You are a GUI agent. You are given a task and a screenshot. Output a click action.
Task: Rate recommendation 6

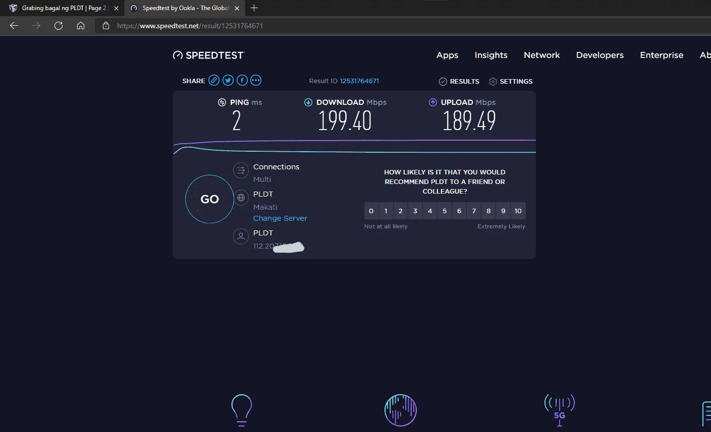click(459, 211)
